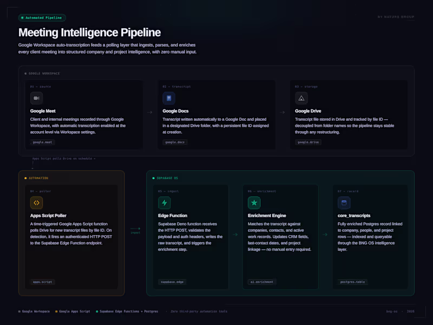
Task: Click the arrow from Enrichment Engine to core_transcripts
Action: [325, 235]
